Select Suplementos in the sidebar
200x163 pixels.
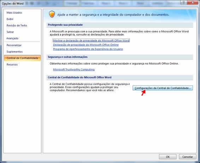click(x=14, y=52)
